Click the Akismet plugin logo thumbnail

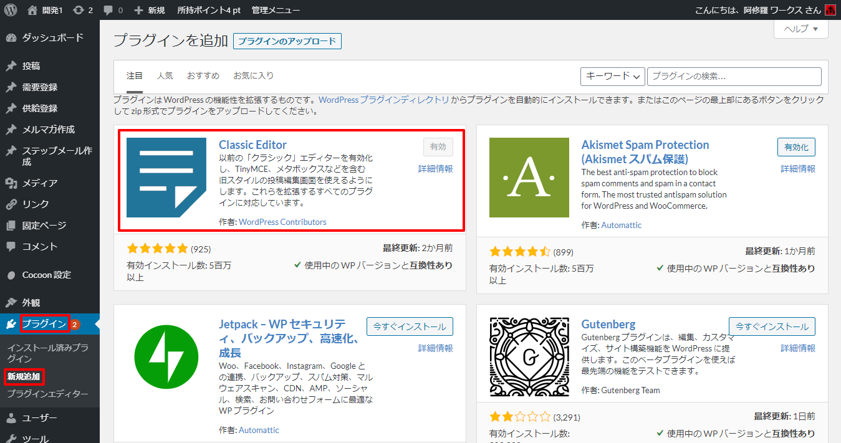pos(529,178)
